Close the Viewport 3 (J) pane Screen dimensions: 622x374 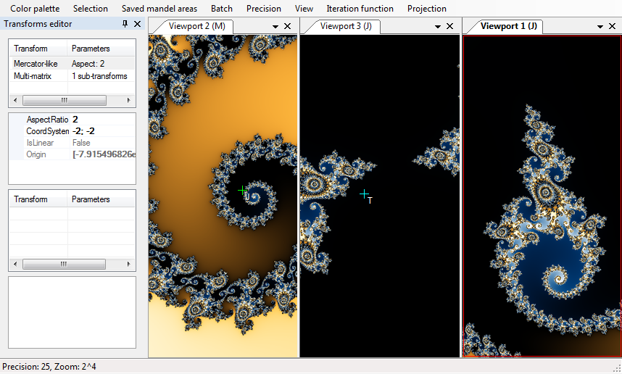(x=450, y=26)
